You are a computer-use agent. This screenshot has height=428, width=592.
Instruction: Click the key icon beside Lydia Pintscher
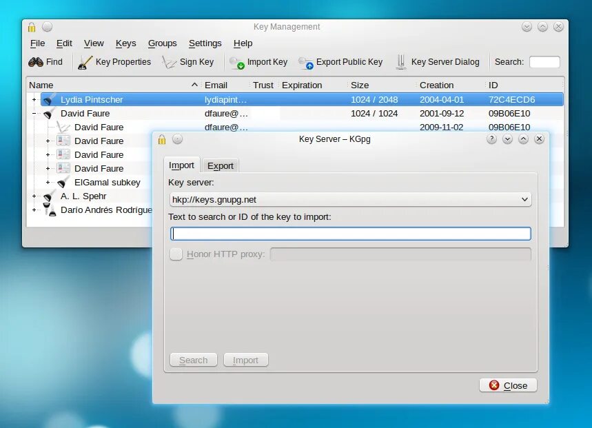tap(49, 100)
